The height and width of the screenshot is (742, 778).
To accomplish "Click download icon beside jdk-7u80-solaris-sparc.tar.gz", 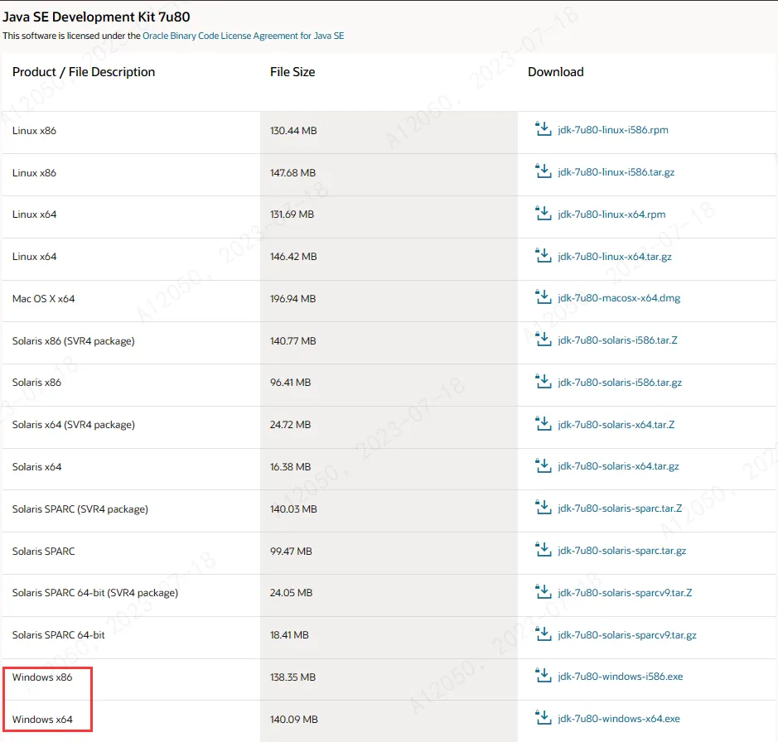I will click(x=544, y=550).
